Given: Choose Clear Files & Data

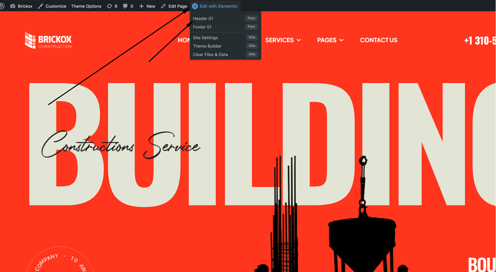Looking at the screenshot, I should (210, 55).
